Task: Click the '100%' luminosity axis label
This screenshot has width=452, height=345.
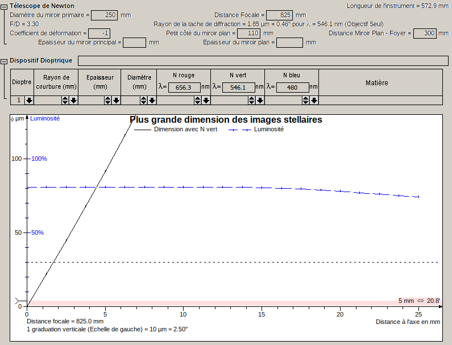Action: (39, 159)
